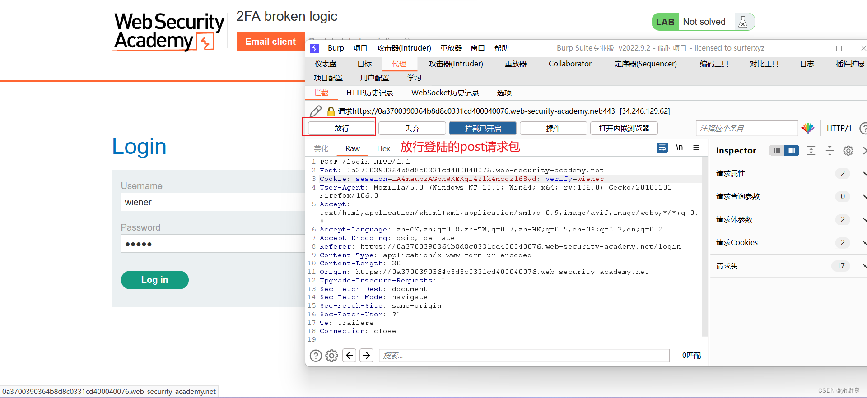Click the Username field containing wiener
The width and height of the screenshot is (867, 398).
[x=213, y=202]
